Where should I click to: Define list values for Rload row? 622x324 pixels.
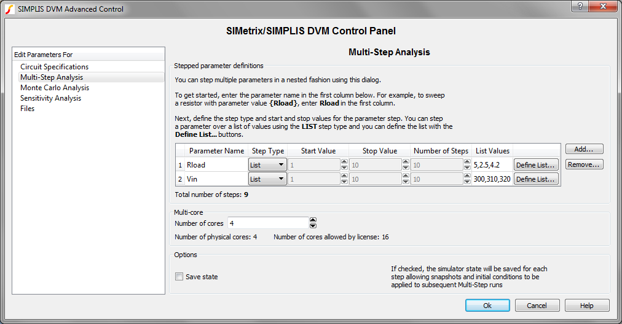535,164
